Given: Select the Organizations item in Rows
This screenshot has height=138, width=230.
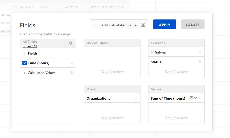Looking at the screenshot, I should [98, 98].
